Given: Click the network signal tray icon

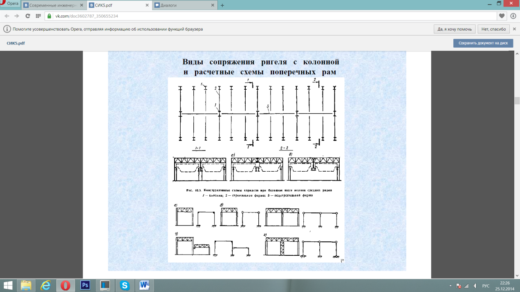Looking at the screenshot, I should point(466,286).
